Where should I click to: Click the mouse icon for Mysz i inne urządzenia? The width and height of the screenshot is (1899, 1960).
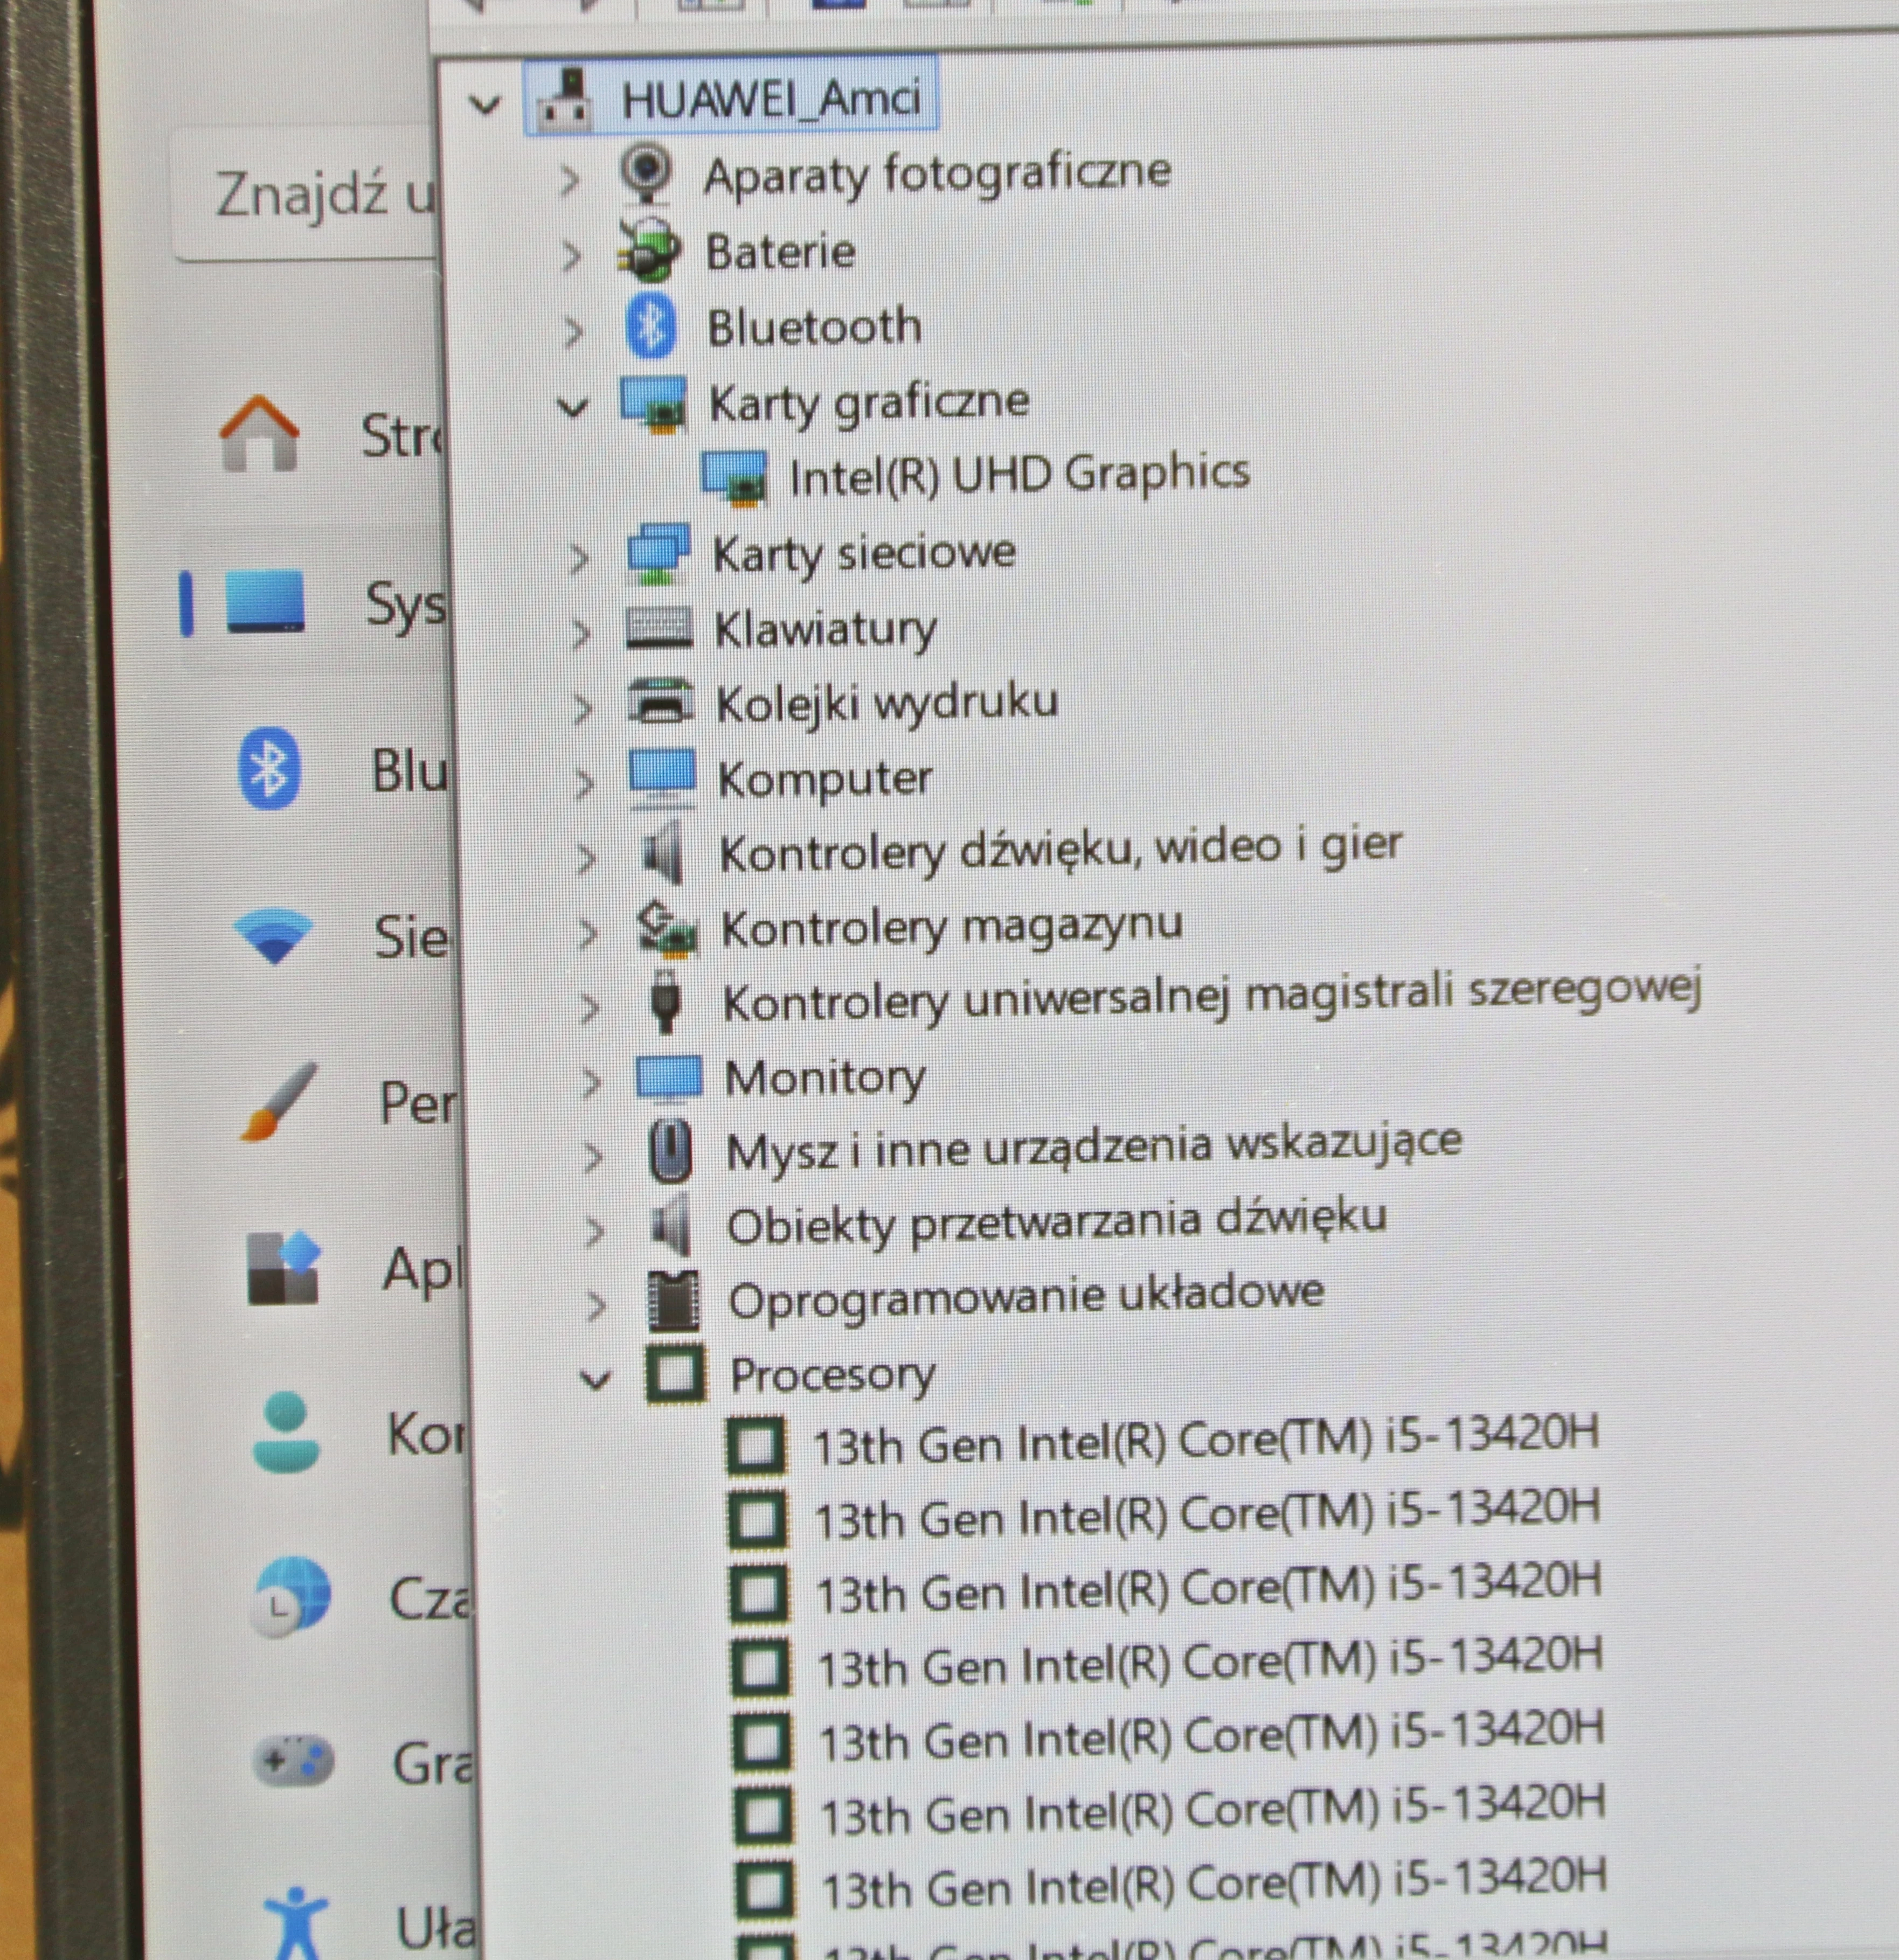[x=671, y=1151]
